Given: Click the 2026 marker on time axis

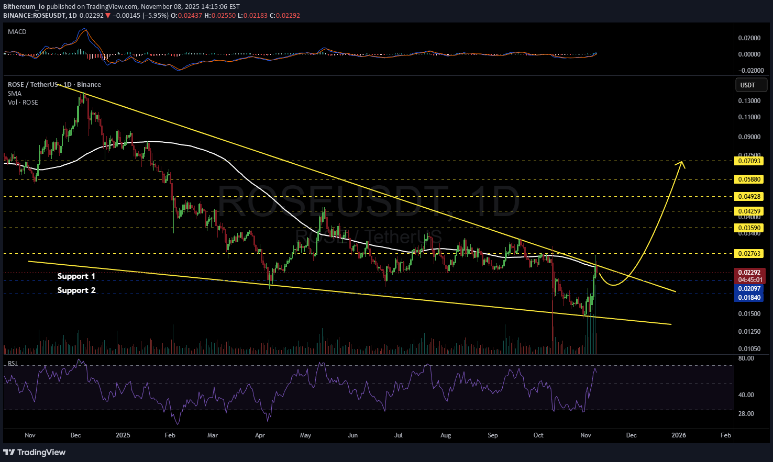Looking at the screenshot, I should pyautogui.click(x=679, y=435).
